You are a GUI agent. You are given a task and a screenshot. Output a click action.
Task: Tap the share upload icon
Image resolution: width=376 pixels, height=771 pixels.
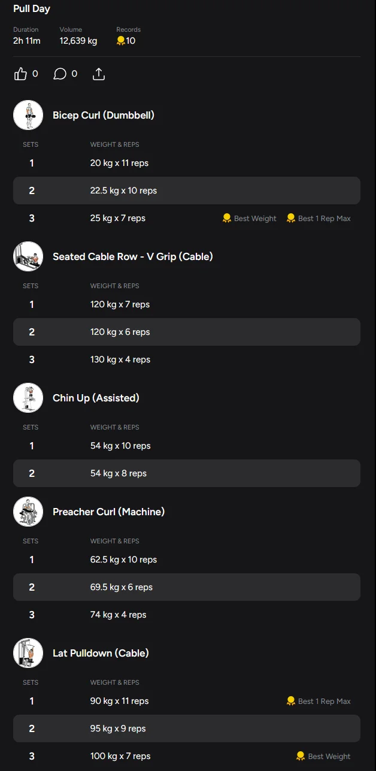pos(99,74)
